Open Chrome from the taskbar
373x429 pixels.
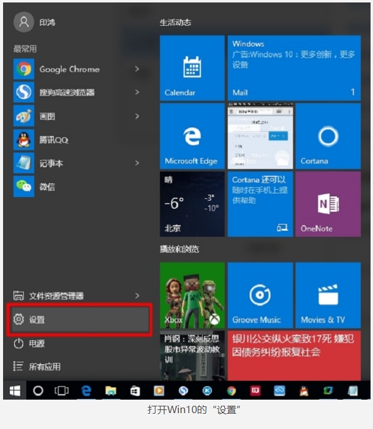click(232, 390)
